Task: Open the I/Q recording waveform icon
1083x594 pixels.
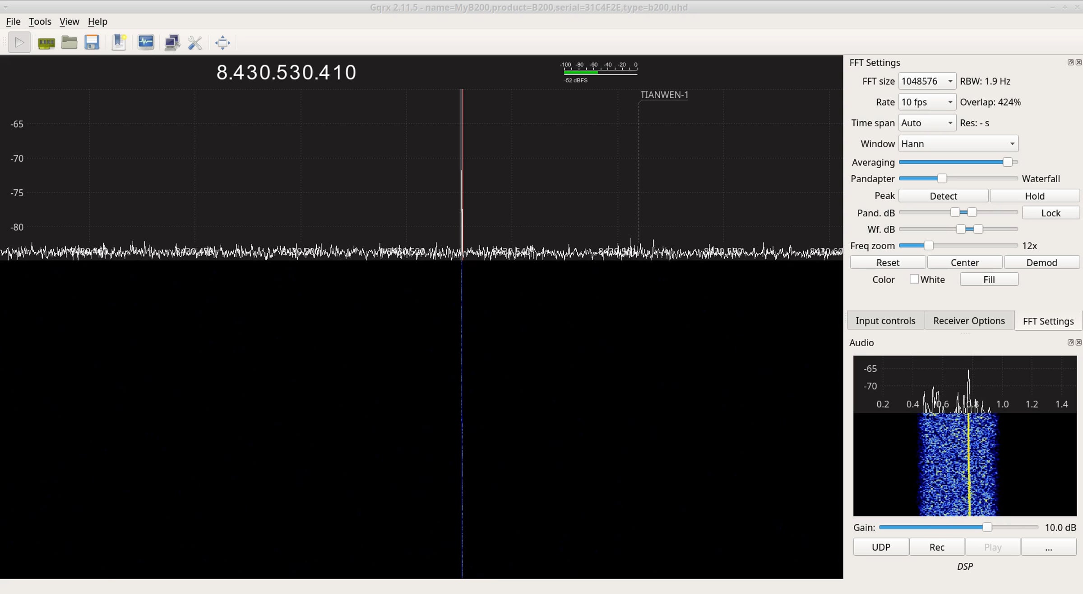Action: (x=146, y=43)
